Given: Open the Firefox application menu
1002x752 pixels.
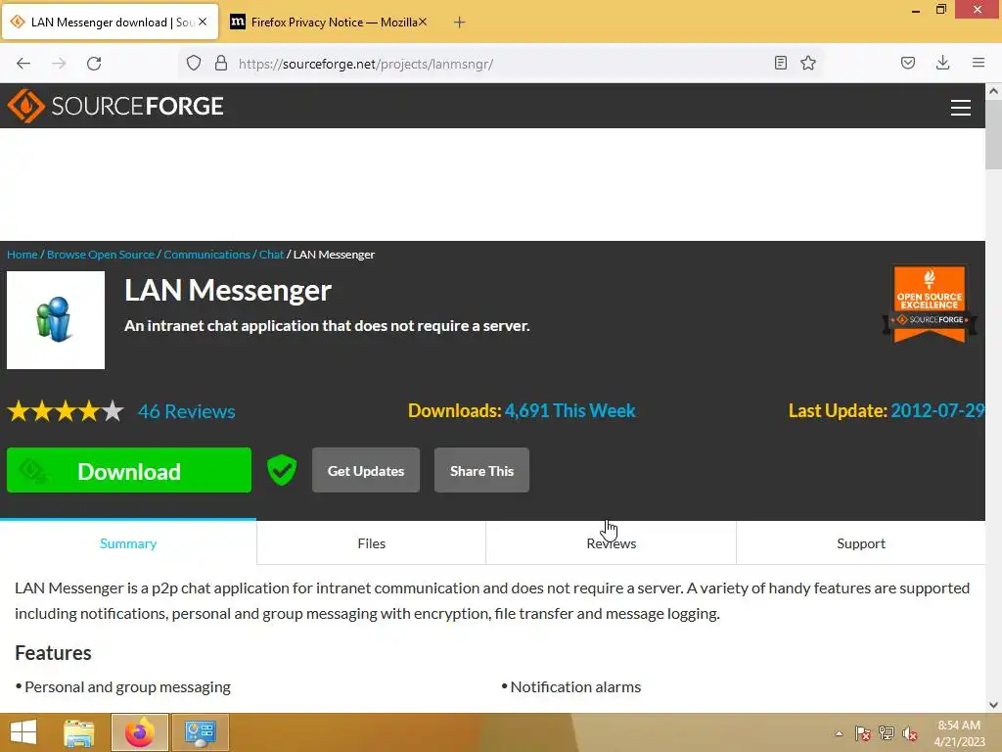Looking at the screenshot, I should coord(979,63).
